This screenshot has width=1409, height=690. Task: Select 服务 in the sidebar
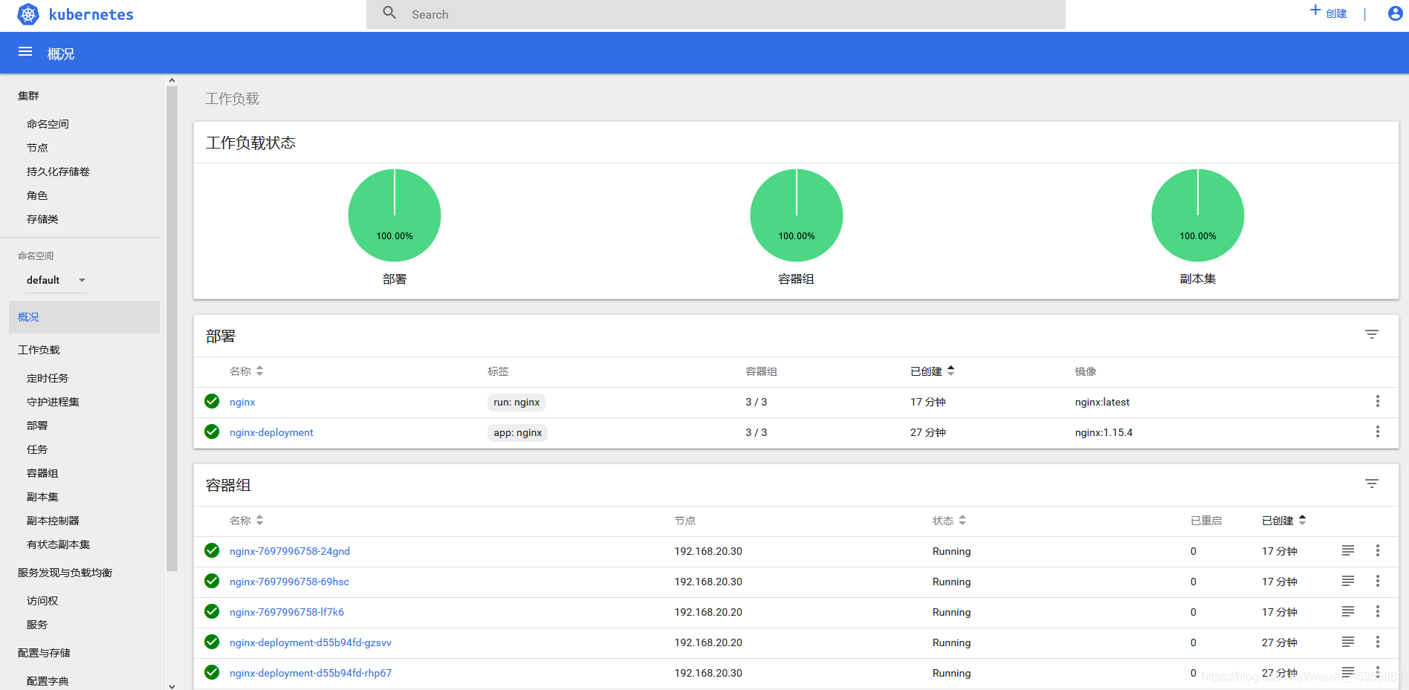(37, 625)
